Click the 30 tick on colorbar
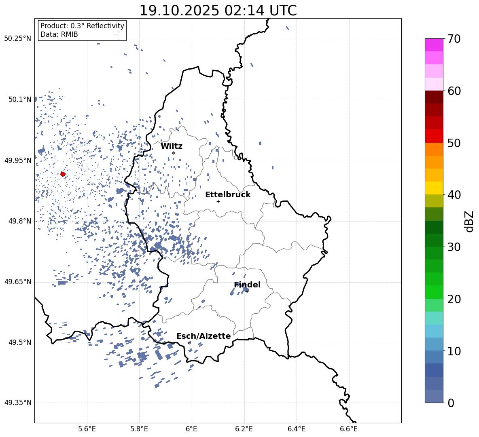 click(x=454, y=247)
